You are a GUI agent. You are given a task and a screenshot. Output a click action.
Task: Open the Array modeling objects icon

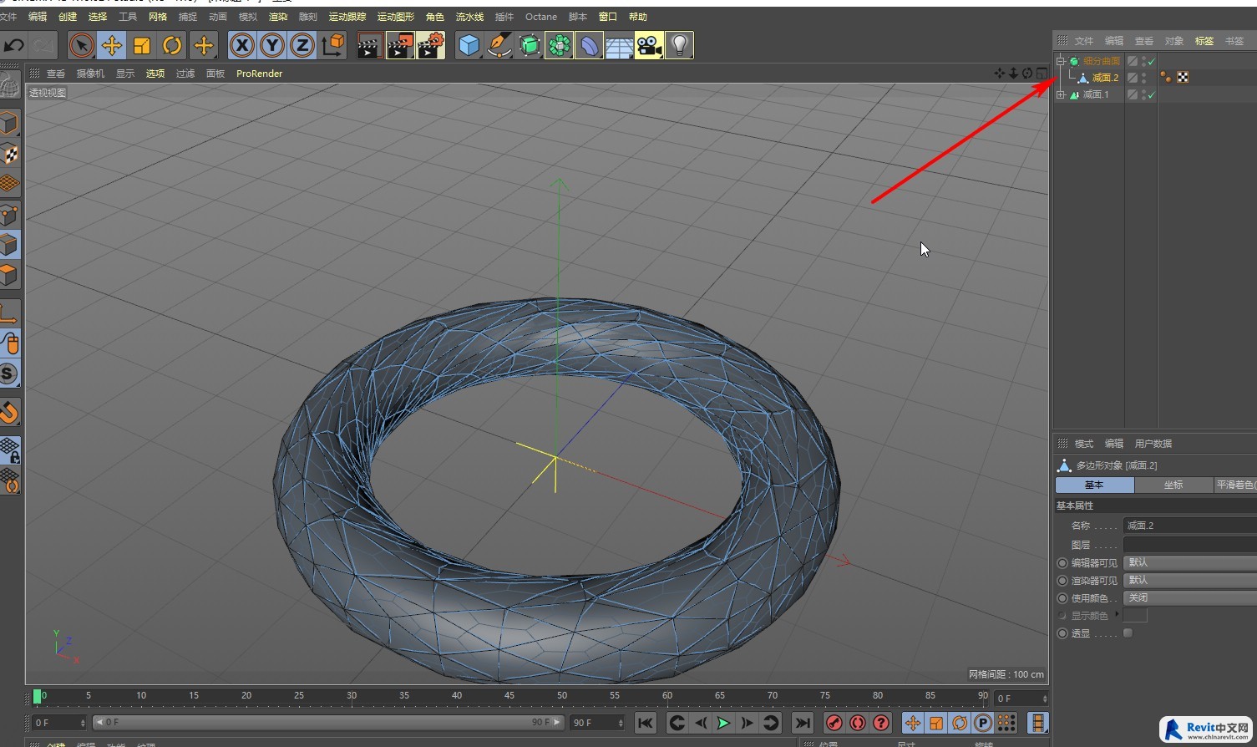pyautogui.click(x=559, y=45)
